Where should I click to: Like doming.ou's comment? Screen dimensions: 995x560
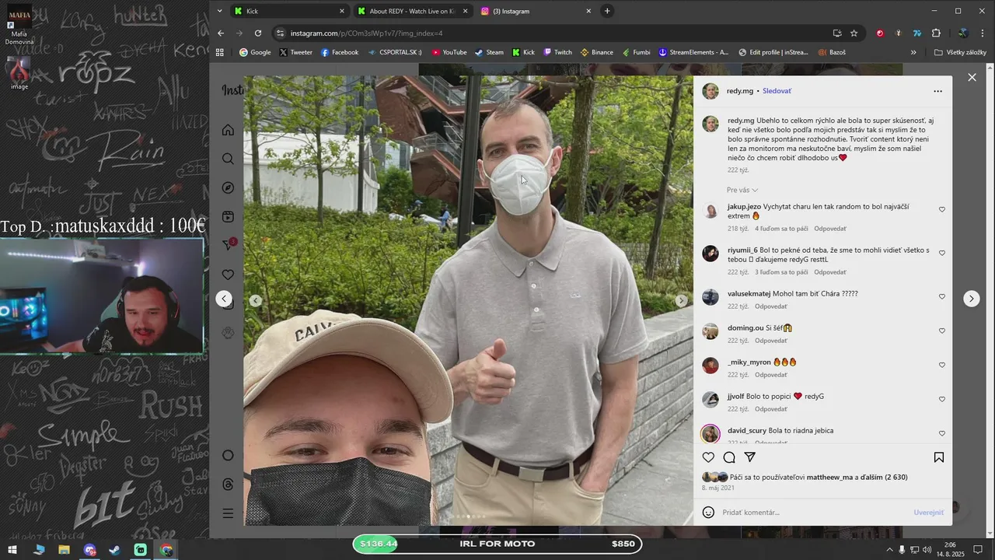(942, 331)
